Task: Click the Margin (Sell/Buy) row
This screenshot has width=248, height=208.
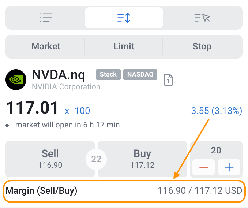Action: point(124,191)
